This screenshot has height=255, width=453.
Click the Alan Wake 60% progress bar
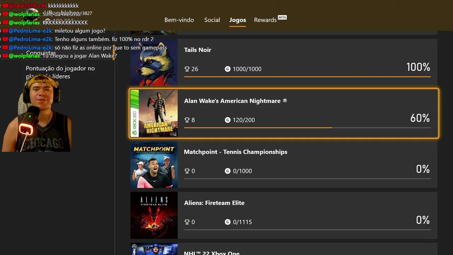(x=307, y=127)
